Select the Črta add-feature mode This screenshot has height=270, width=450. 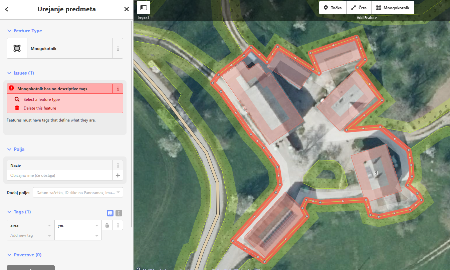pos(359,8)
